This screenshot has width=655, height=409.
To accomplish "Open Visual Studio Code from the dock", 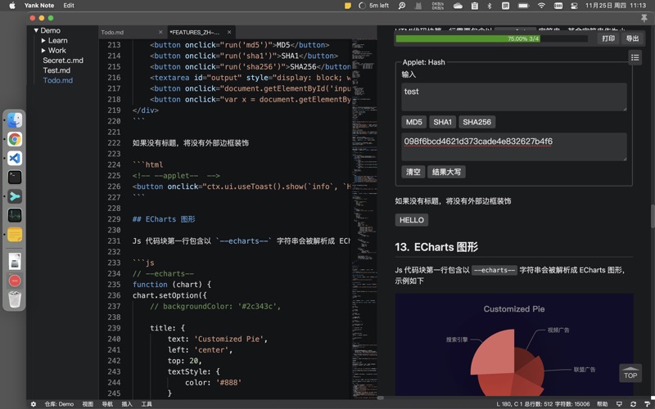I will 15,158.
